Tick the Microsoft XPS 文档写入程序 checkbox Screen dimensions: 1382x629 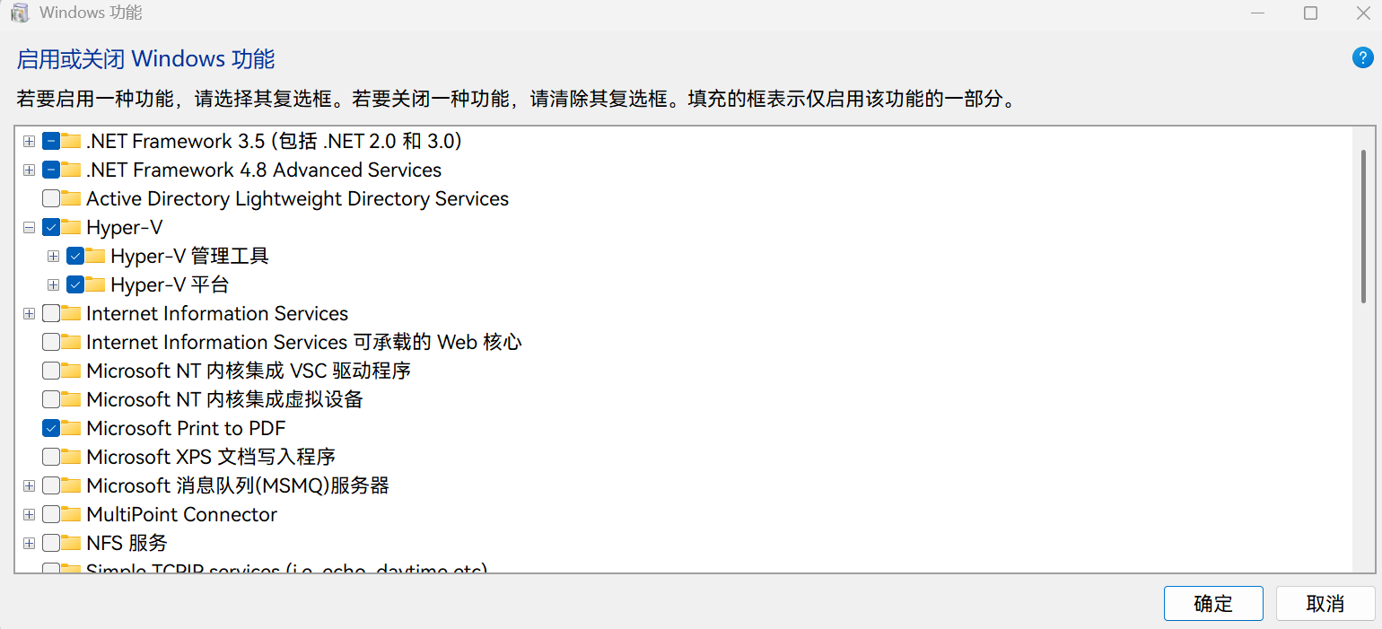pyautogui.click(x=51, y=457)
